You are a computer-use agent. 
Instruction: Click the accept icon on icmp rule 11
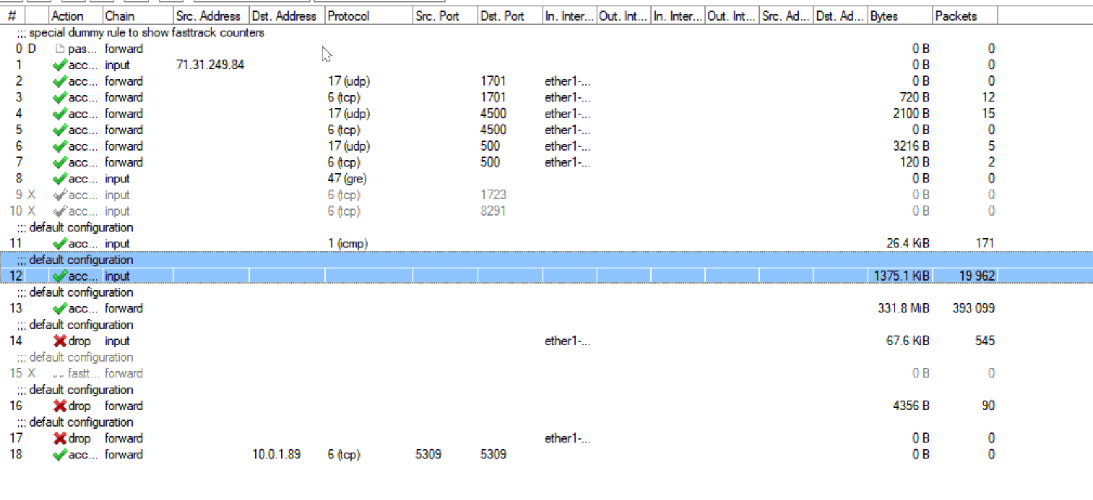tap(60, 244)
